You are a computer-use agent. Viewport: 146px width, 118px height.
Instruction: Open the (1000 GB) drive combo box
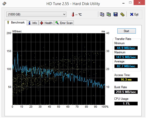coord(36,14)
